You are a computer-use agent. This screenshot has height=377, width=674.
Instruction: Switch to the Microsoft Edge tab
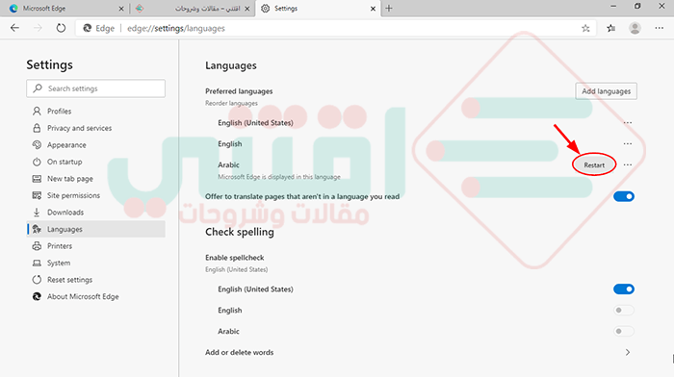[65, 8]
